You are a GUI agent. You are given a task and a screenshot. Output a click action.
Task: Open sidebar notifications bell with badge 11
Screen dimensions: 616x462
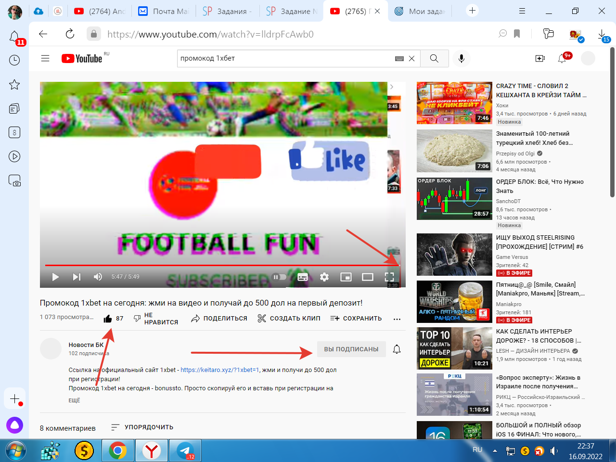[15, 37]
